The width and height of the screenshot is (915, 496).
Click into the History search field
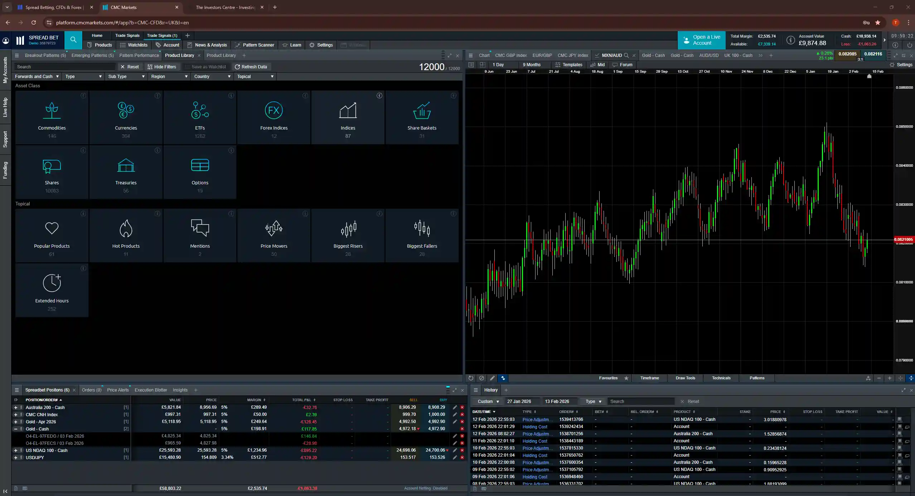(641, 401)
